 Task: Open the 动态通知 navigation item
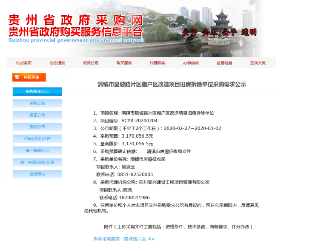pyautogui.click(x=57, y=63)
